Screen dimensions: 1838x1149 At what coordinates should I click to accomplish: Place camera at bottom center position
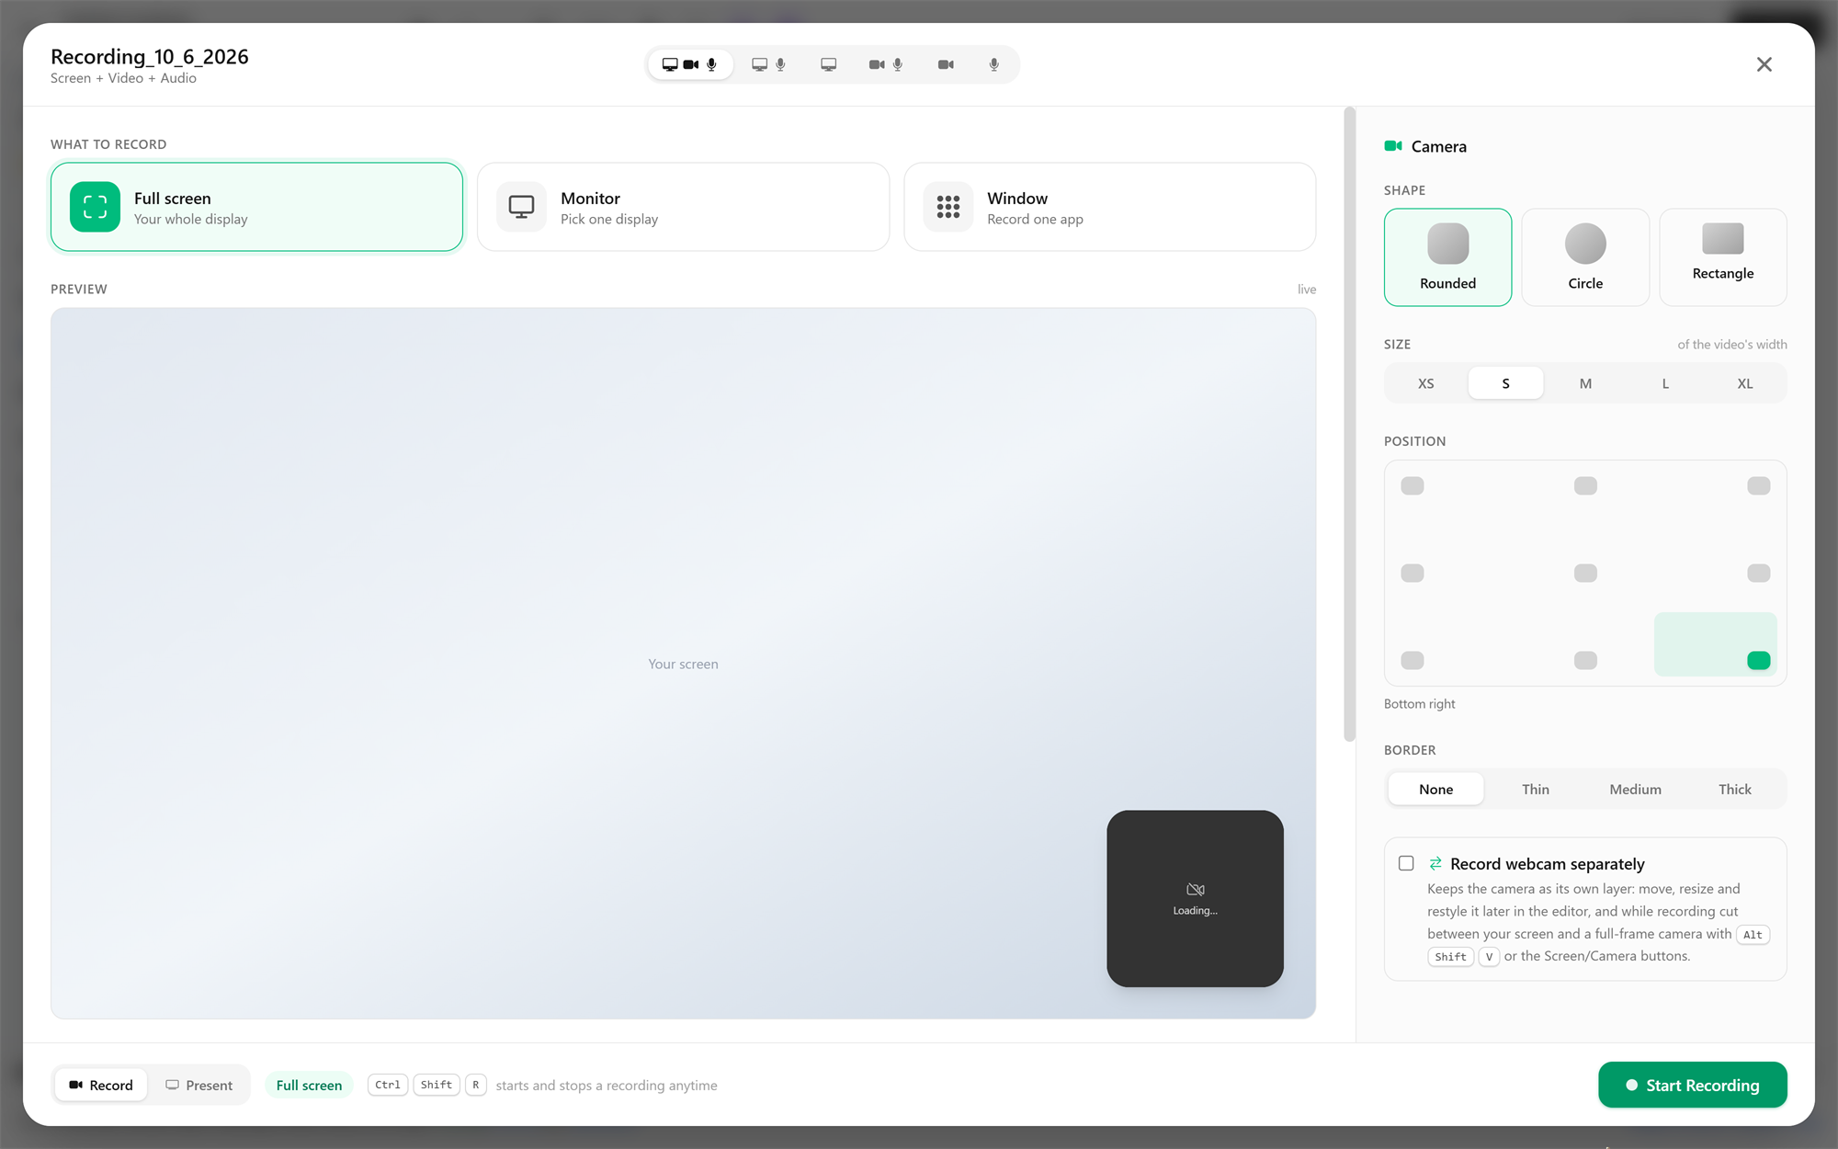pyautogui.click(x=1585, y=660)
